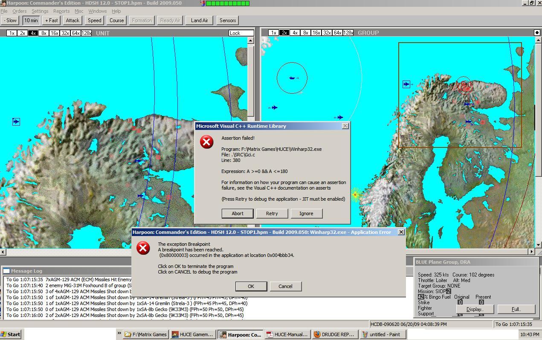Set Group map zoom to 16x
Viewport: 542px width, 340px height.
[316, 33]
